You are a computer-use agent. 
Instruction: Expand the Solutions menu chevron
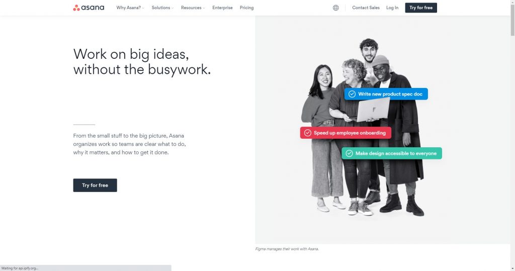coord(173,8)
